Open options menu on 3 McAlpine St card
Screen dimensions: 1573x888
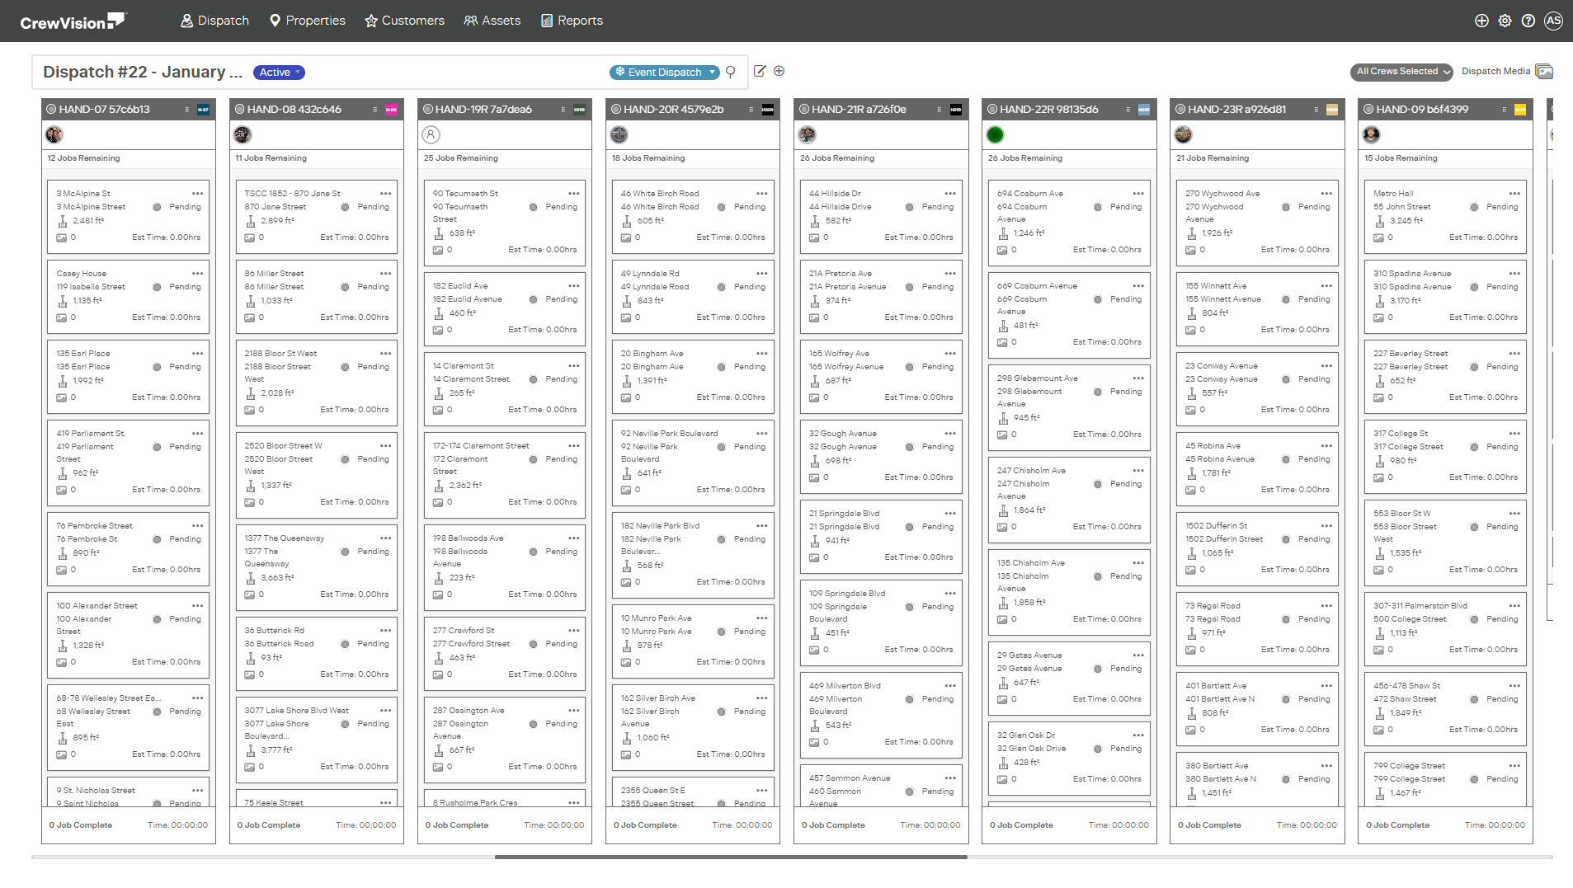(x=197, y=194)
